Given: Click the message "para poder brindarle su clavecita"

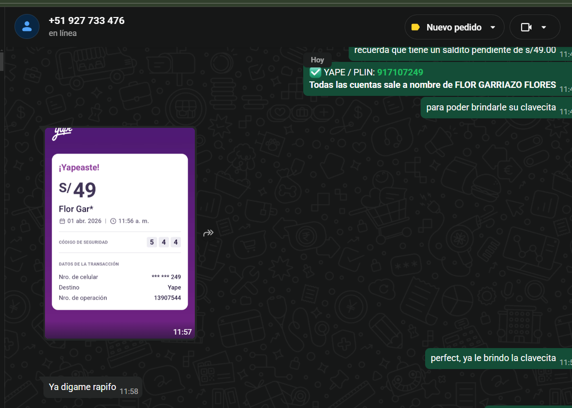Looking at the screenshot, I should point(491,108).
